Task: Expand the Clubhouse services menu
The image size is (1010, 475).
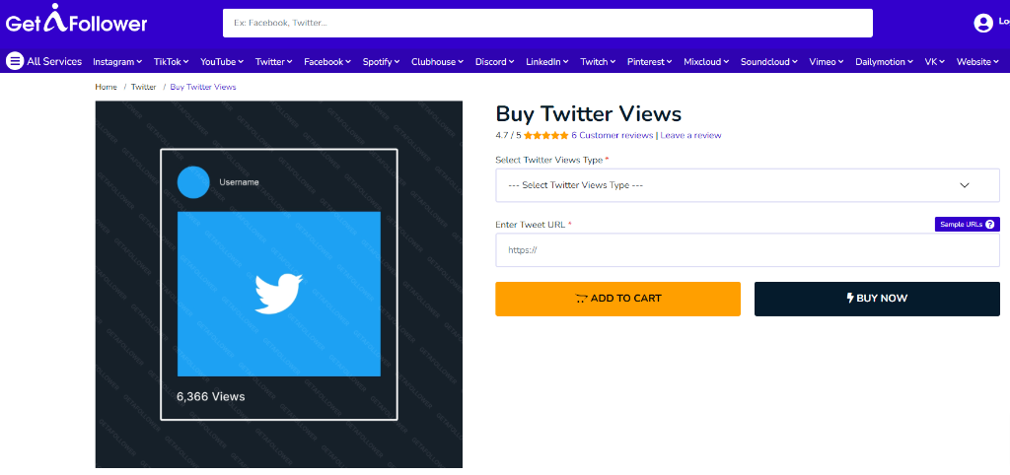Action: tap(437, 62)
